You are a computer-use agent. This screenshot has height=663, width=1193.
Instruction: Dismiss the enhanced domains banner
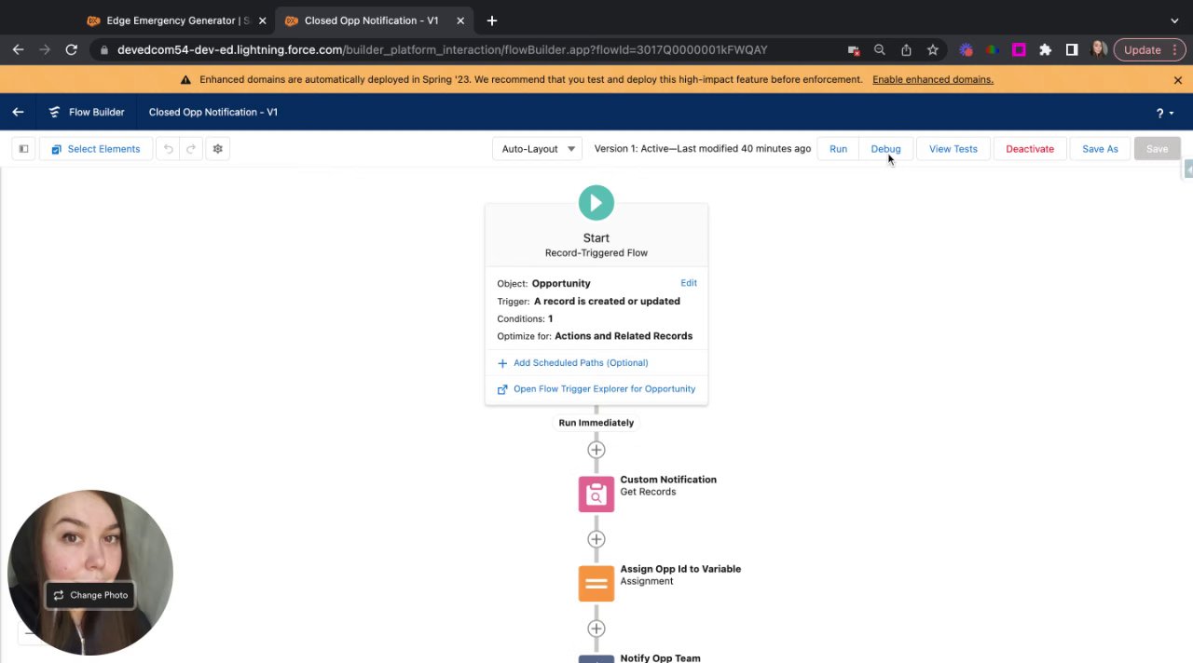pyautogui.click(x=1177, y=80)
